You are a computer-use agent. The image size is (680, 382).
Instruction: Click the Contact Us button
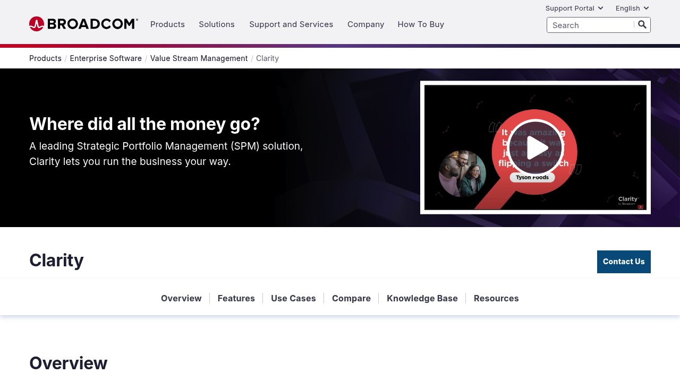(624, 262)
